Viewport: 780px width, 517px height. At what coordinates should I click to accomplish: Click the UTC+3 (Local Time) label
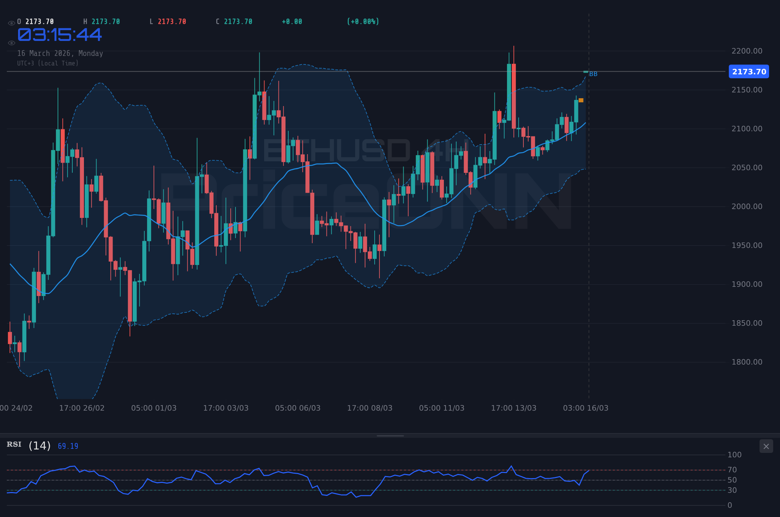(48, 63)
